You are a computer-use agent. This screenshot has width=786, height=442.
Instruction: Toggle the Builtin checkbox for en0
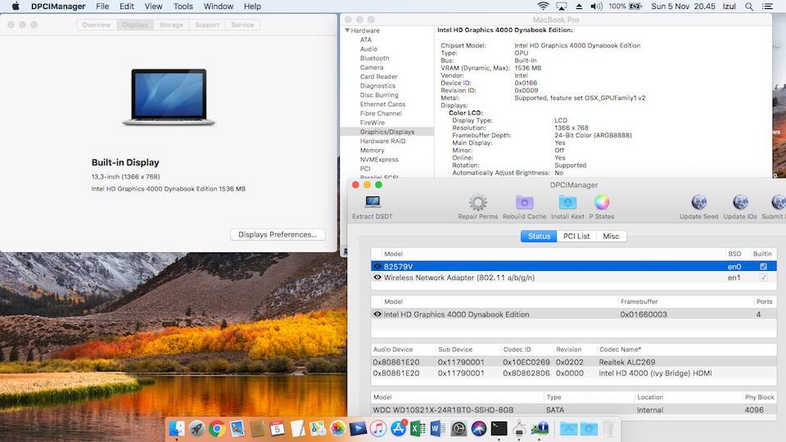[x=763, y=267]
